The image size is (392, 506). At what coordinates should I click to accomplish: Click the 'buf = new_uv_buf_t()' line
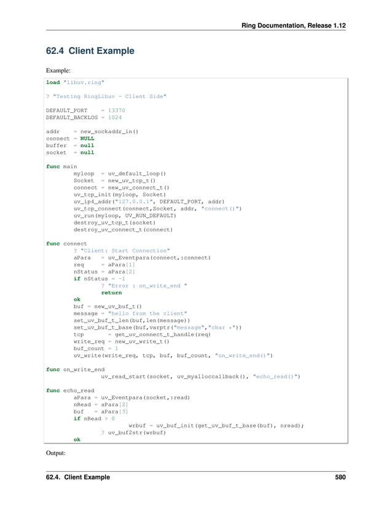point(108,307)
